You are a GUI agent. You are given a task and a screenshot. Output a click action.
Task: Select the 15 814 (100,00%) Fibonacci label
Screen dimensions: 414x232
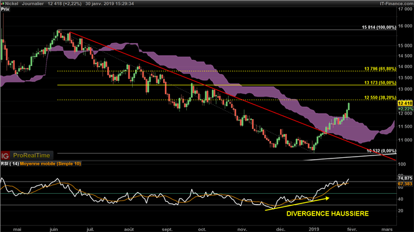[x=379, y=27]
